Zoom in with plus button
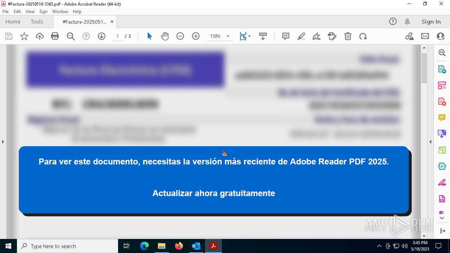450x253 pixels. click(196, 36)
